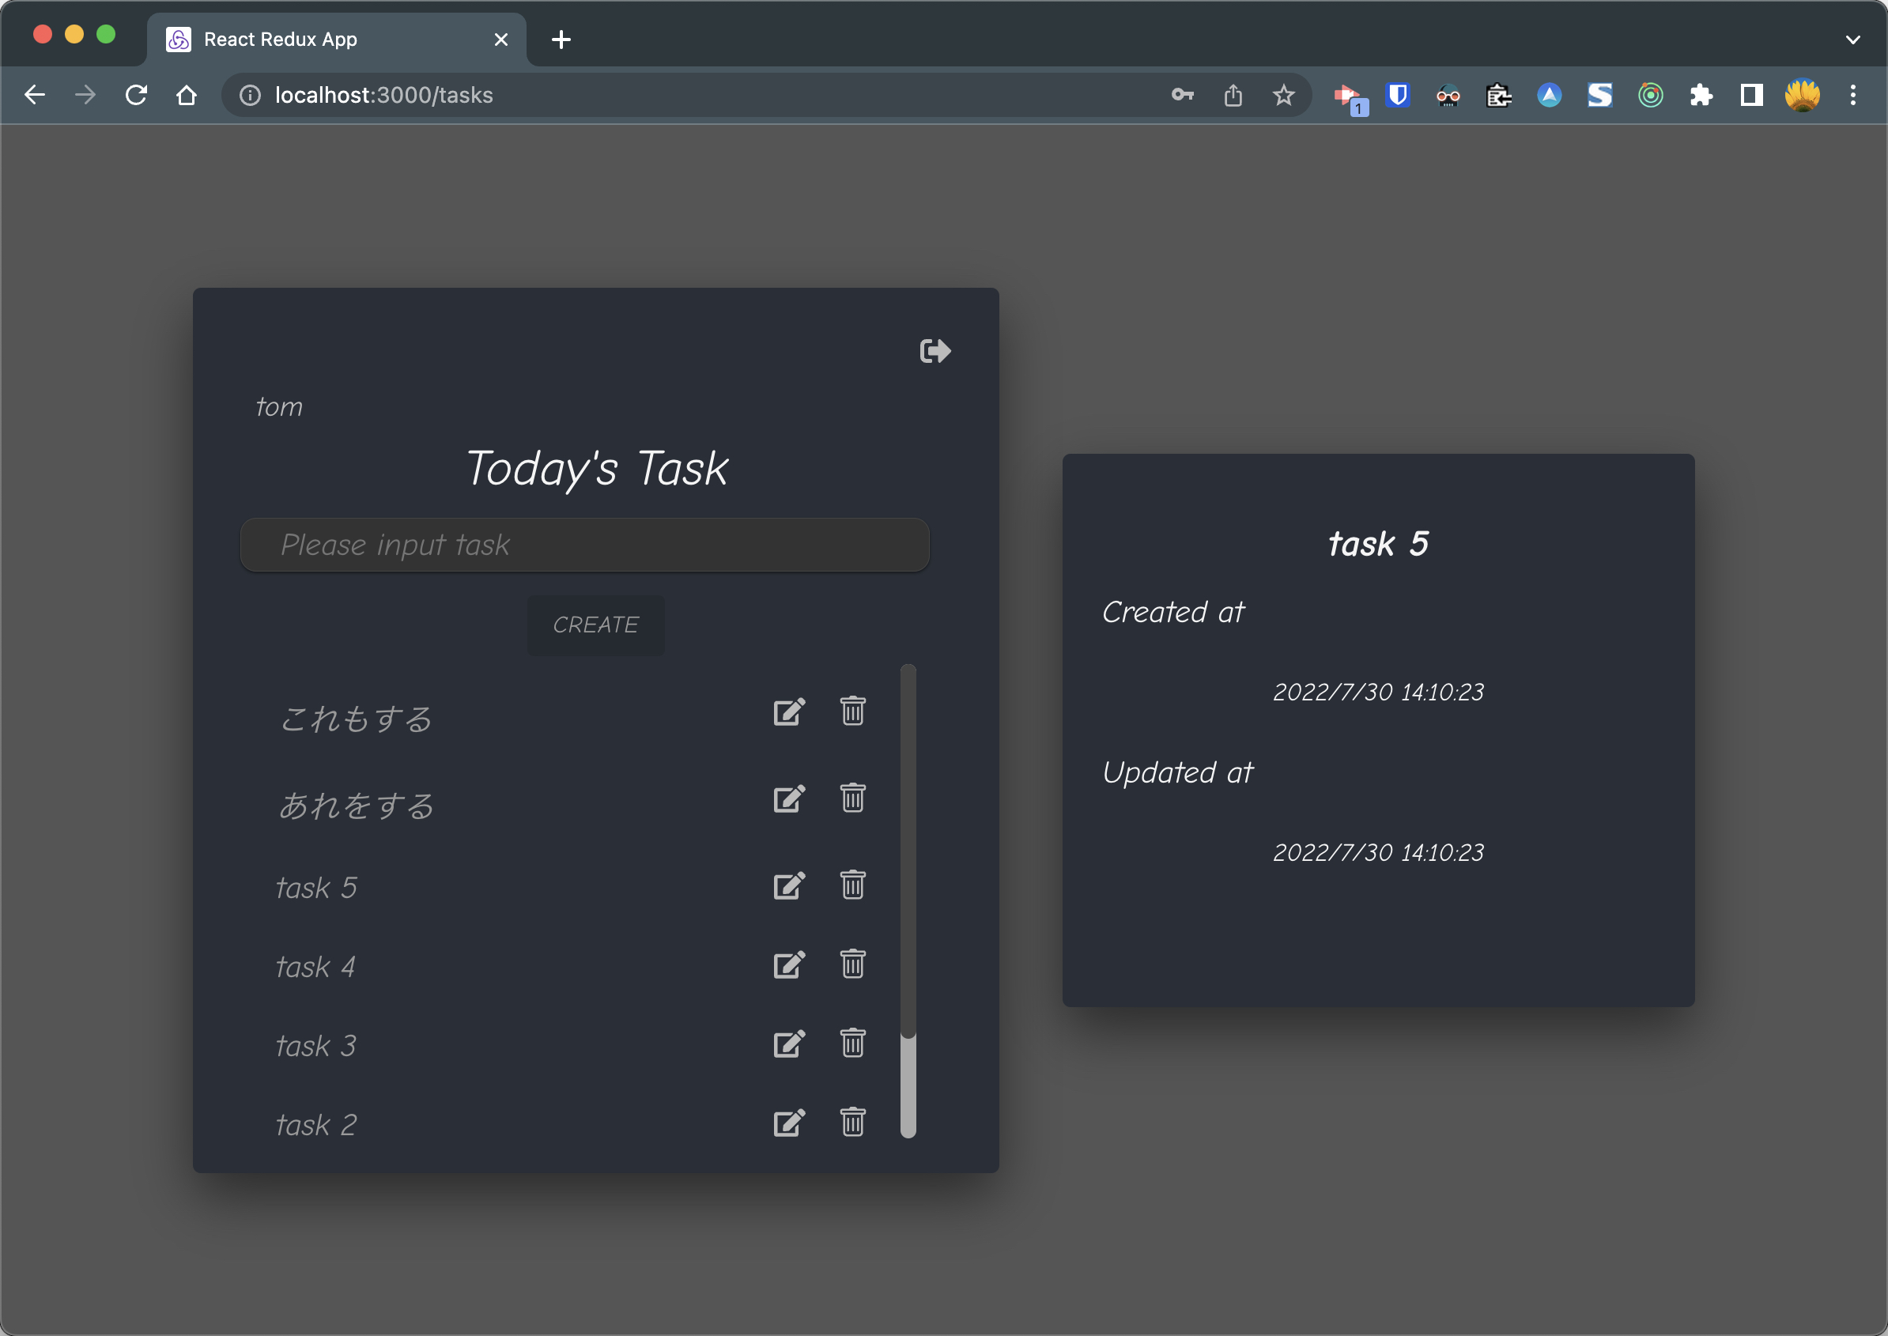Screen dimensions: 1888x1336
Task: Click the back navigation arrow
Action: click(35, 95)
